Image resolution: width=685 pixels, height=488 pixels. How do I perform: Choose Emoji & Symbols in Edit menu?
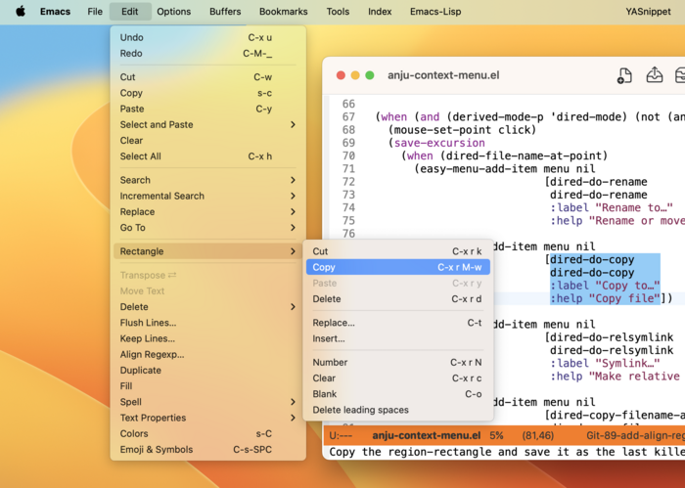tap(207, 450)
